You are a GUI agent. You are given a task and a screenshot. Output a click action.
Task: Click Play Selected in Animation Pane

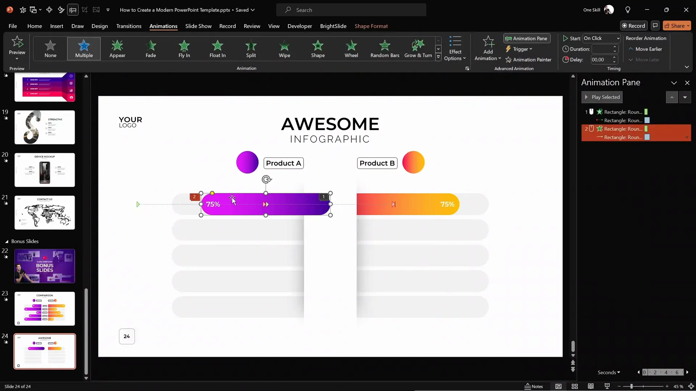(602, 97)
